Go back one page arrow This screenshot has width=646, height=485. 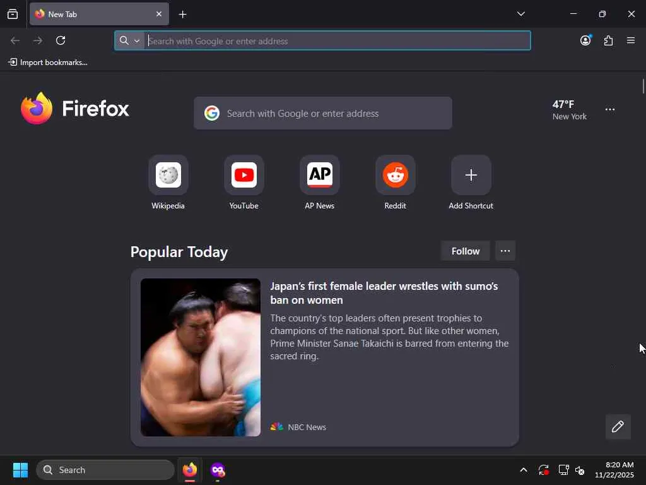pyautogui.click(x=15, y=40)
